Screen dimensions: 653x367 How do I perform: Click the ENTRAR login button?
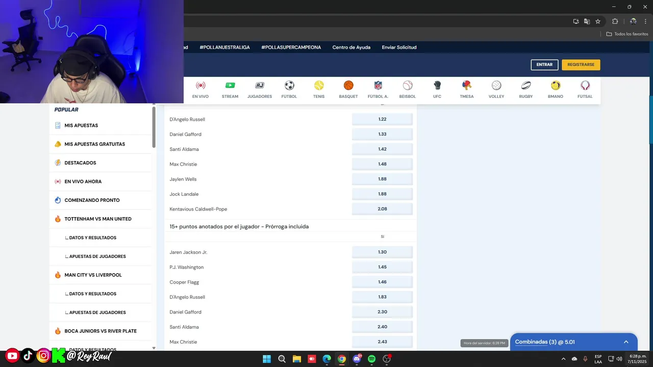pos(544,65)
